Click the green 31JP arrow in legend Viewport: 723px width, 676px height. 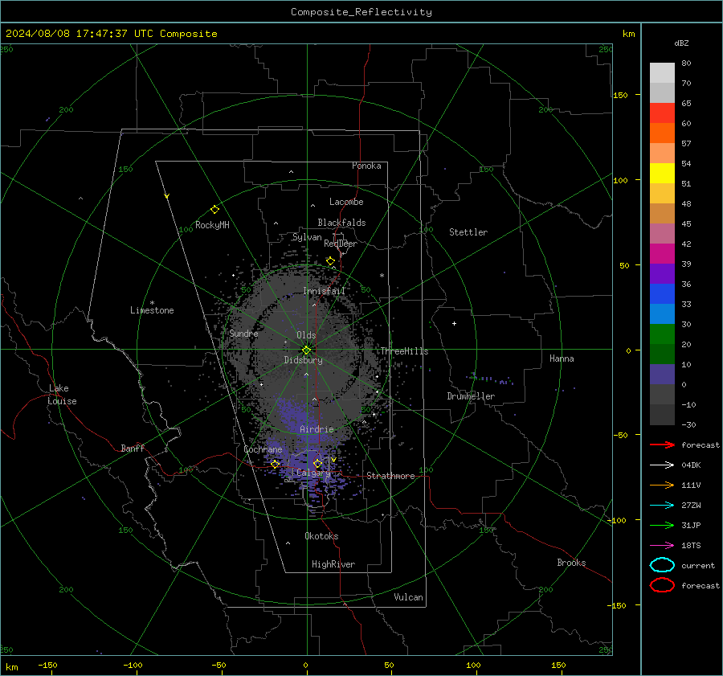(x=662, y=525)
